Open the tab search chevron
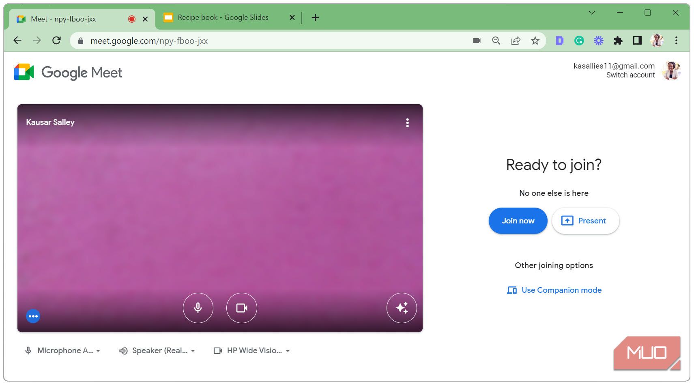 coord(592,13)
